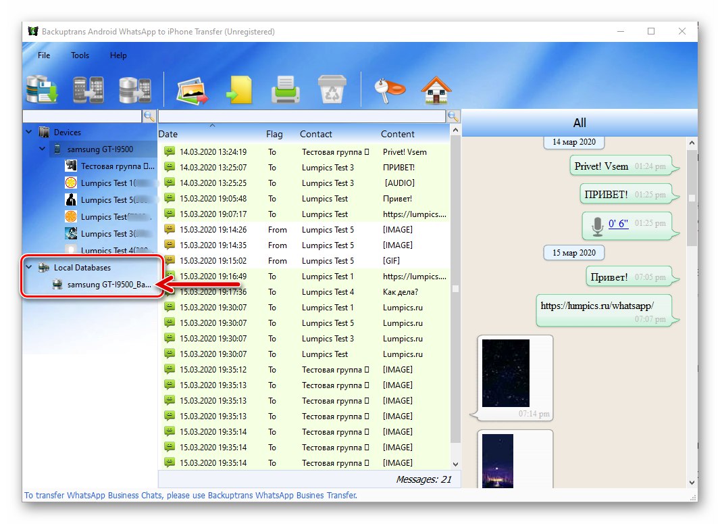
Task: Sort messages by the Flag column header
Action: coord(274,134)
